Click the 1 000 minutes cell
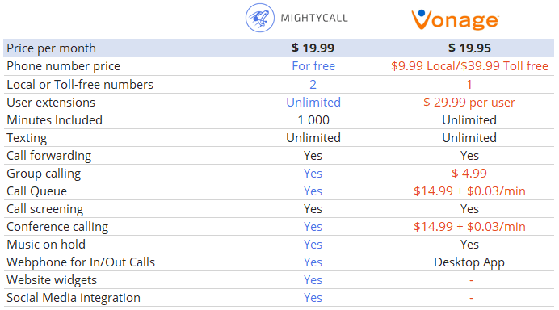Image resolution: width=559 pixels, height=310 pixels. pos(313,120)
